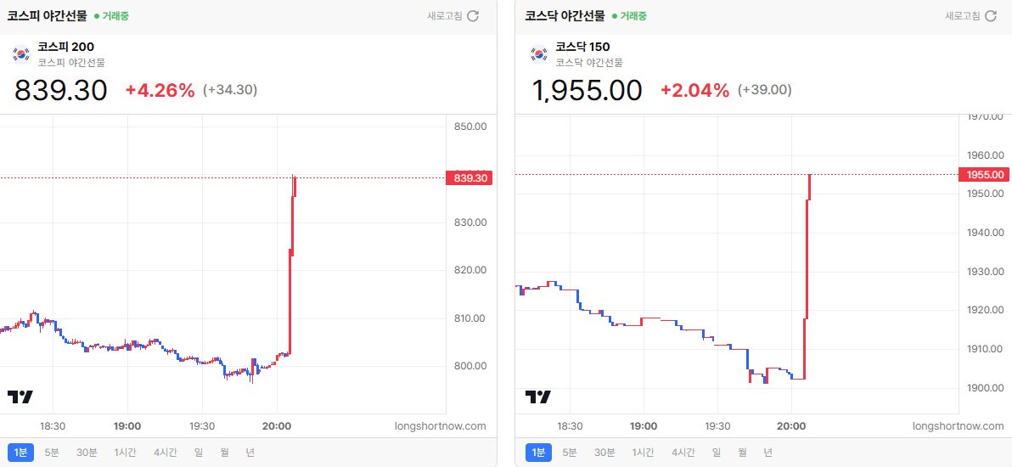
Task: Open TradingView logo on KOSDAQ chart
Action: (537, 397)
